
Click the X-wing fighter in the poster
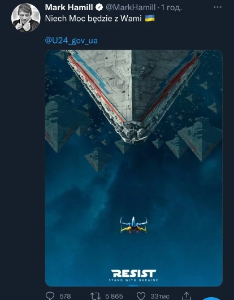click(x=133, y=225)
